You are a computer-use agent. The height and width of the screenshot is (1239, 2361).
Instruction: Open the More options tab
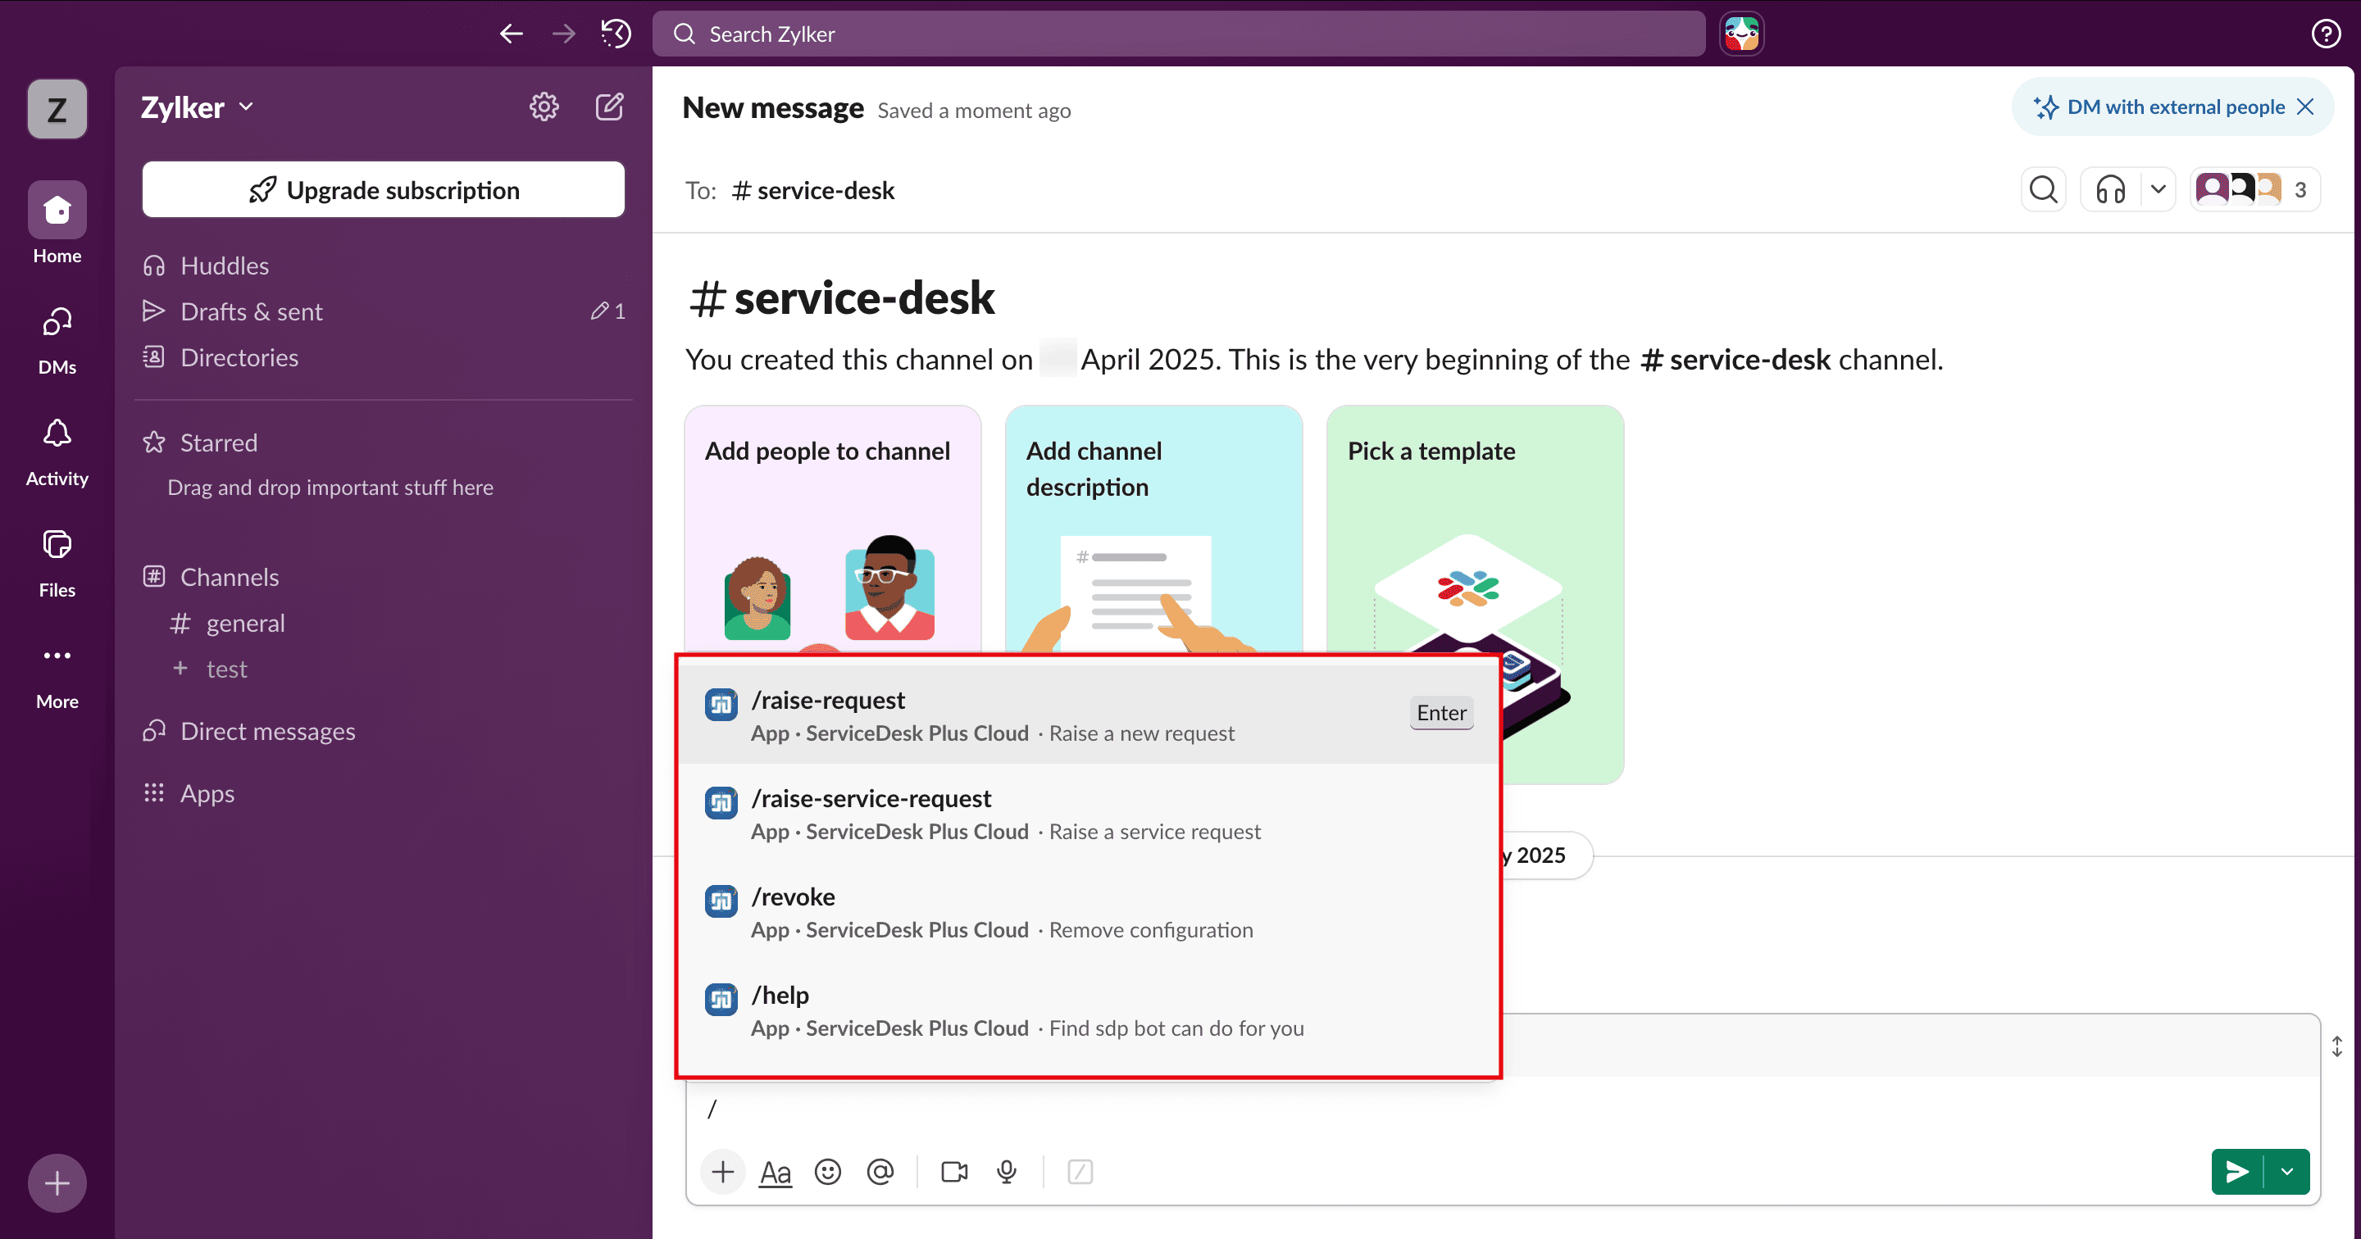(x=57, y=675)
